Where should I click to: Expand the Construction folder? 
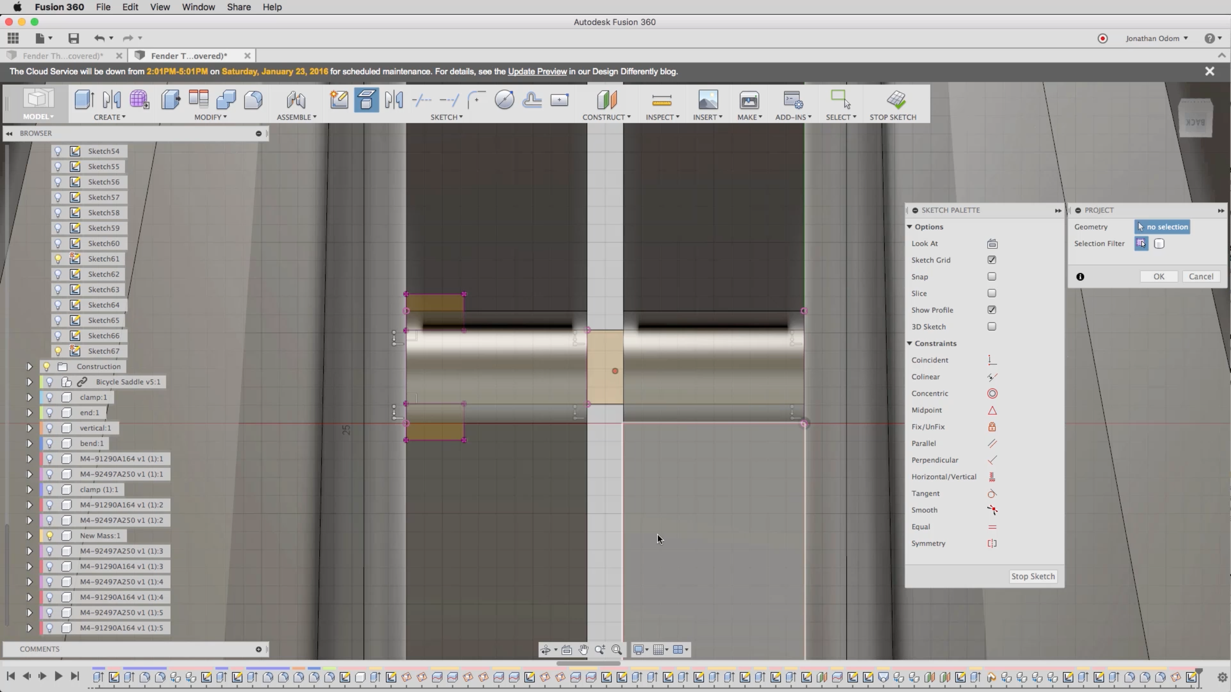coord(29,367)
